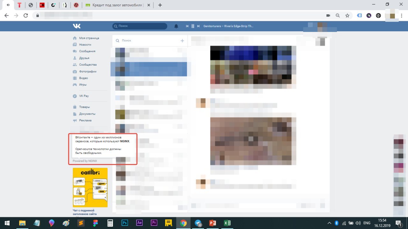Switch to the globe icon tab
Screen dimensions: 408x229
[31, 5]
